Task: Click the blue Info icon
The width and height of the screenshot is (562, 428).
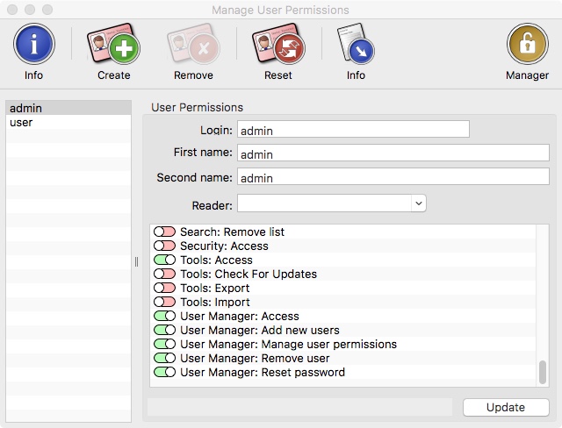Action: click(34, 44)
